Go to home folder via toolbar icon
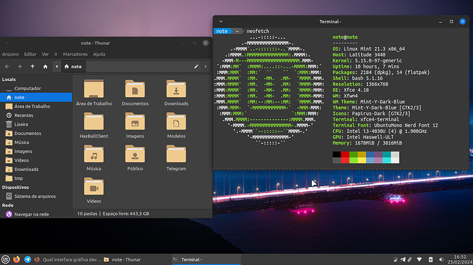The image size is (473, 265). click(45, 66)
